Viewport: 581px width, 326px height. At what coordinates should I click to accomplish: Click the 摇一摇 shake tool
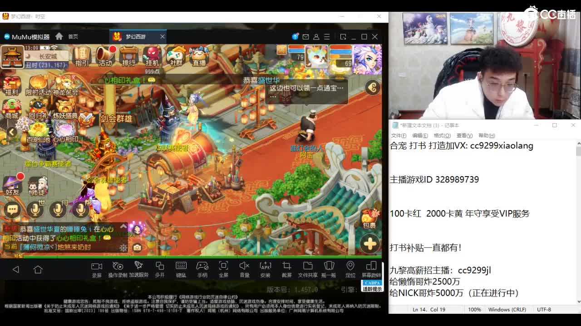click(x=329, y=269)
